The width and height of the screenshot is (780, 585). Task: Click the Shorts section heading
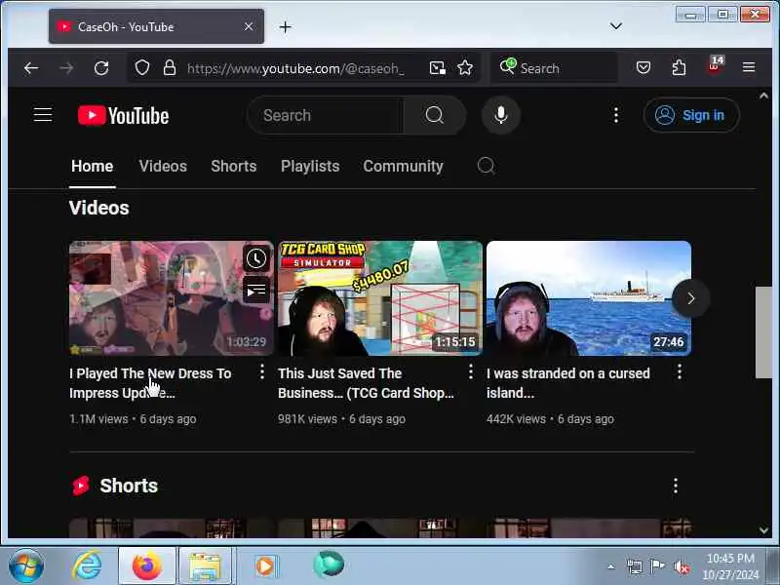coord(129,486)
